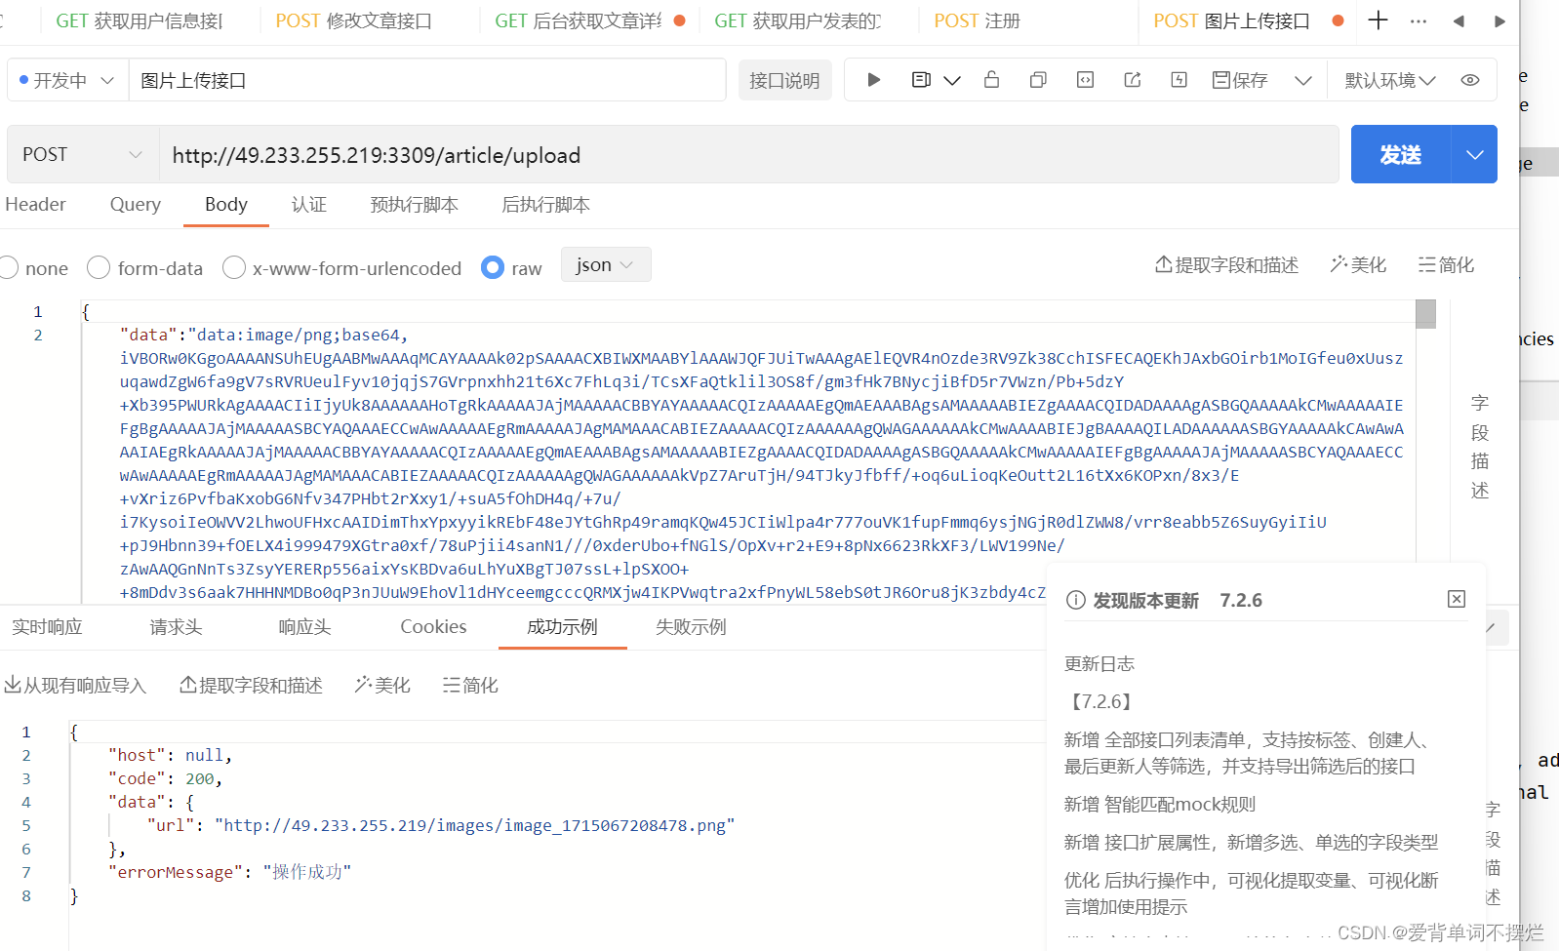Click 从现有响应导入 import button
The height and width of the screenshot is (951, 1559).
(75, 685)
